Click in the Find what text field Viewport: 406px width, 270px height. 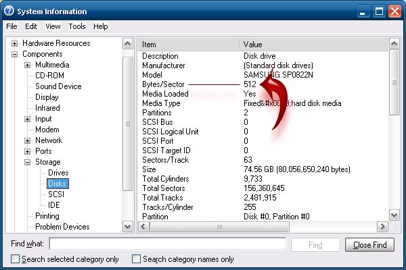point(166,244)
